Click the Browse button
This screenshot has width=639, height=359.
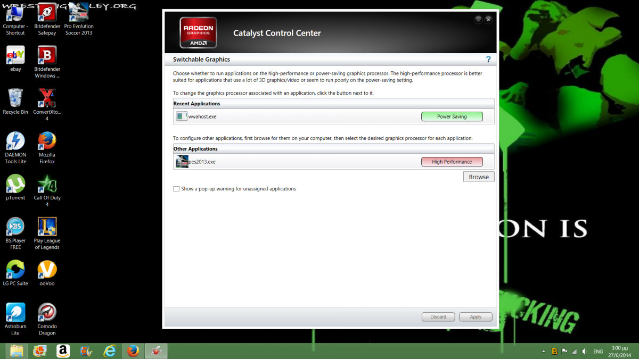pyautogui.click(x=479, y=177)
